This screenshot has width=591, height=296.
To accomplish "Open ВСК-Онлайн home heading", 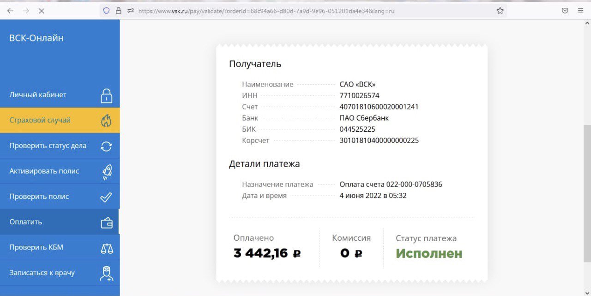I will pyautogui.click(x=36, y=38).
